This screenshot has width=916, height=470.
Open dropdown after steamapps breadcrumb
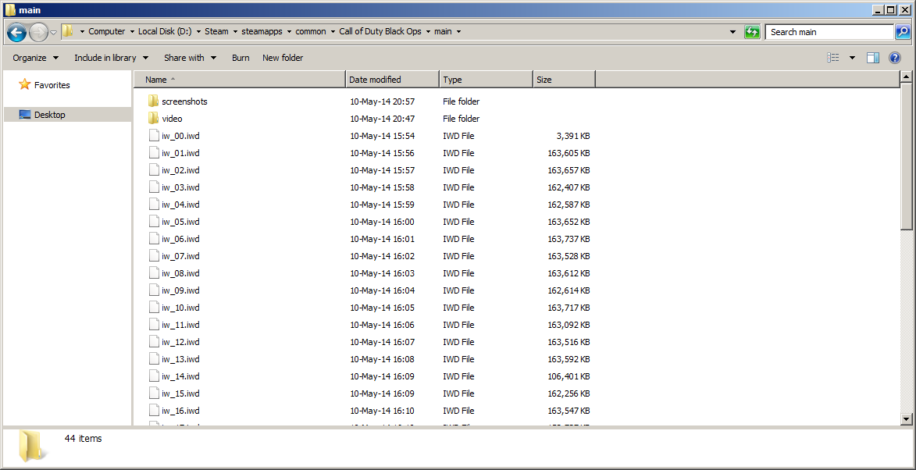[x=289, y=32]
